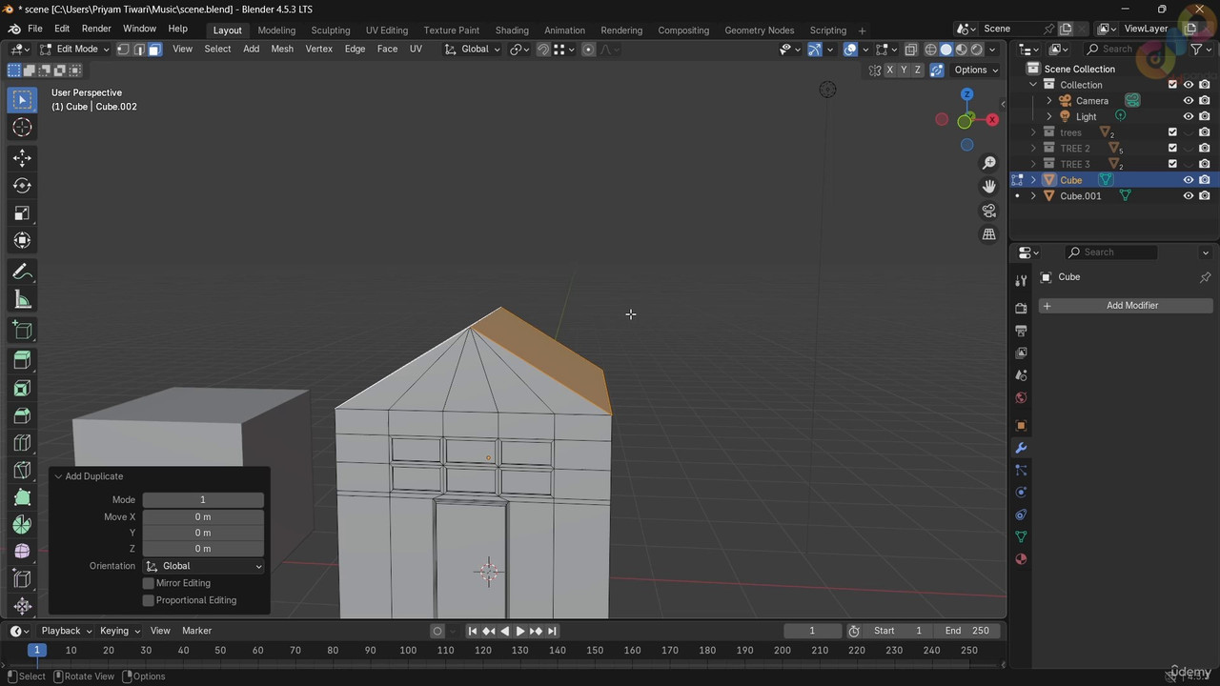Open the Playback dropdown in timeline
1220x686 pixels.
coord(66,631)
